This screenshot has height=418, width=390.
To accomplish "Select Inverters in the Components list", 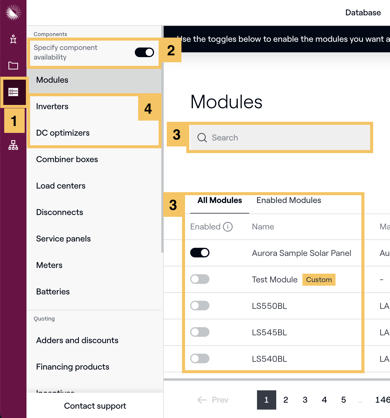I will coord(52,106).
